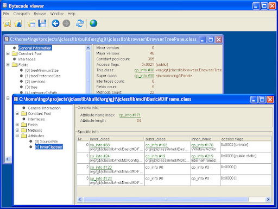278x209 pixels.
Task: Click the inner classes table scrollbar thumb
Action: [x=166, y=199]
